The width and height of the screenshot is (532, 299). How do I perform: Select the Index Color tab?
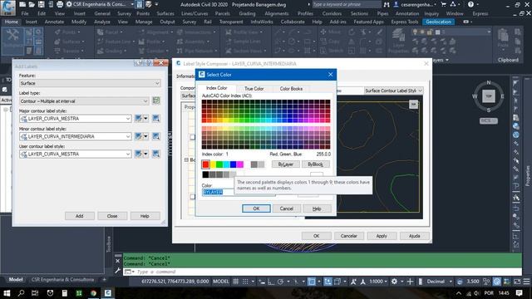pos(216,88)
